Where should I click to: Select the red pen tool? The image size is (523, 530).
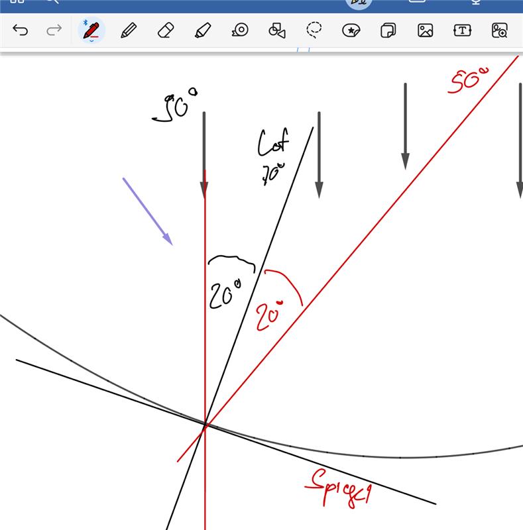pos(91,29)
